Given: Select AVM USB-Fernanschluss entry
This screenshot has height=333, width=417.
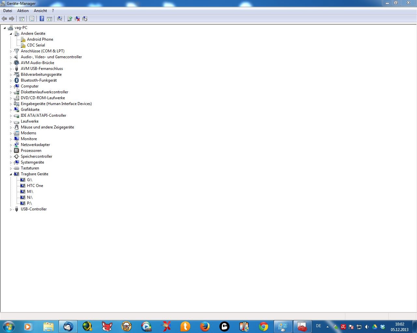Looking at the screenshot, I should (42, 69).
